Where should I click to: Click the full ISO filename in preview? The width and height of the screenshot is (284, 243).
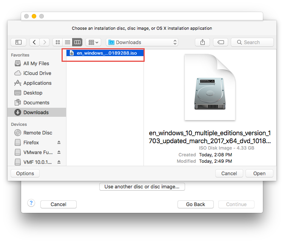coord(210,137)
